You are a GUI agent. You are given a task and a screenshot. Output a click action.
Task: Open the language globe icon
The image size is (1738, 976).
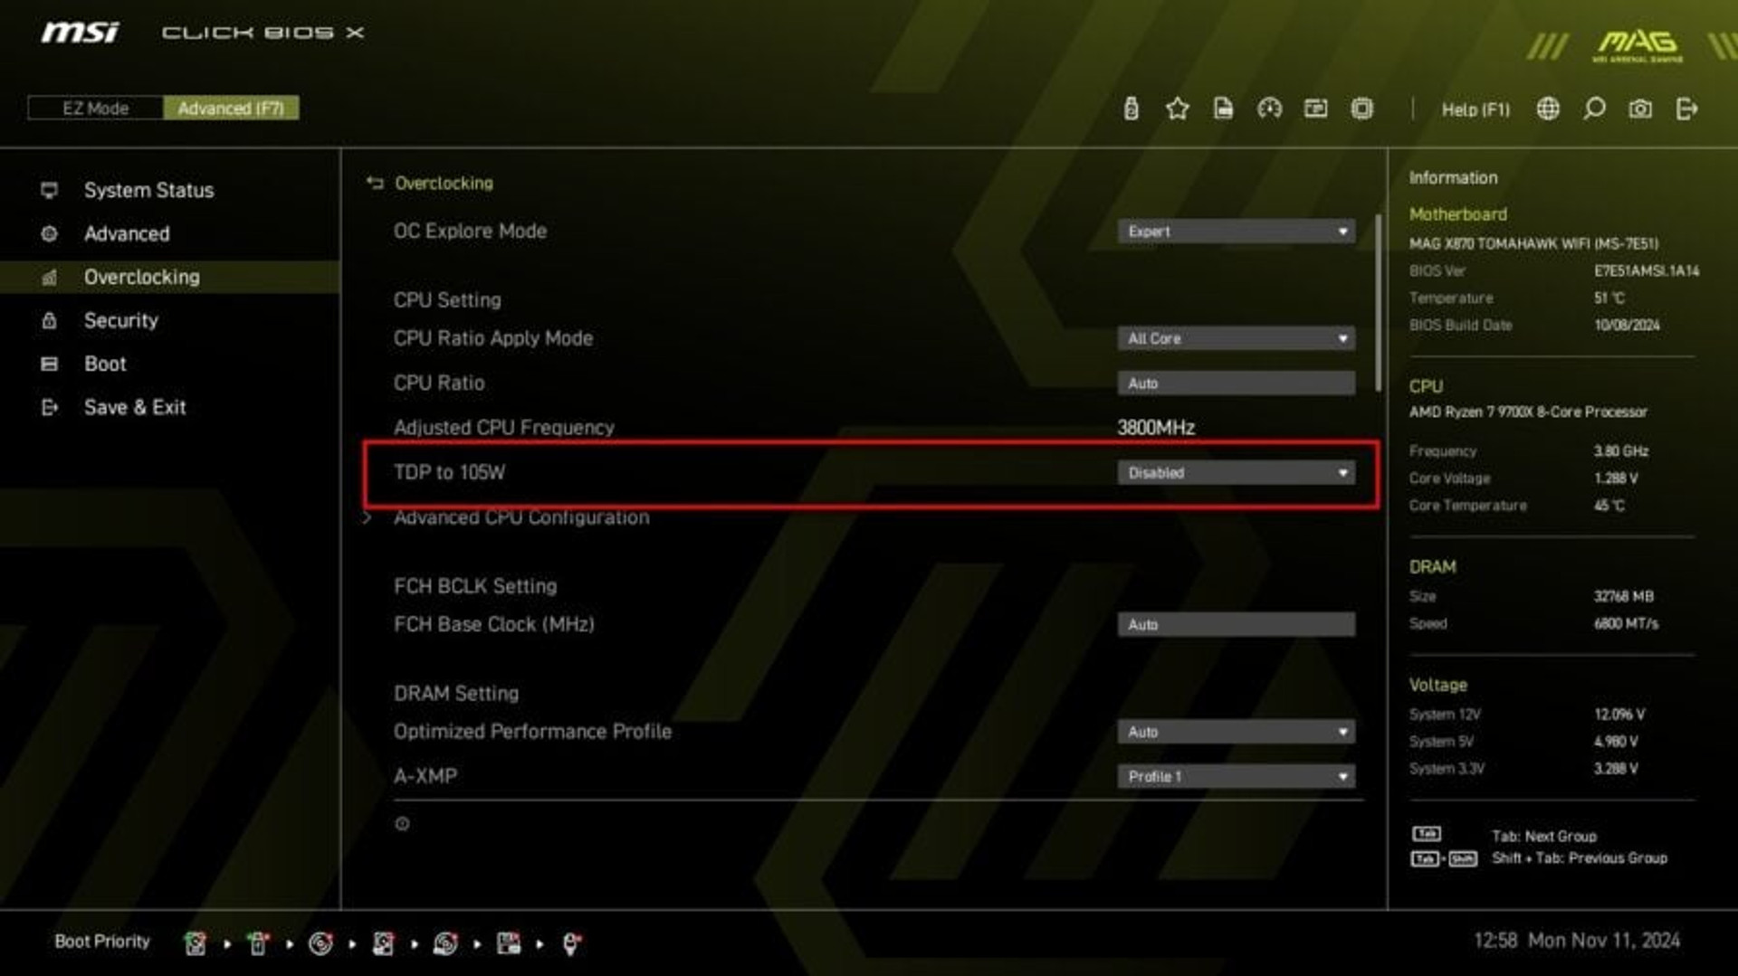click(x=1548, y=109)
